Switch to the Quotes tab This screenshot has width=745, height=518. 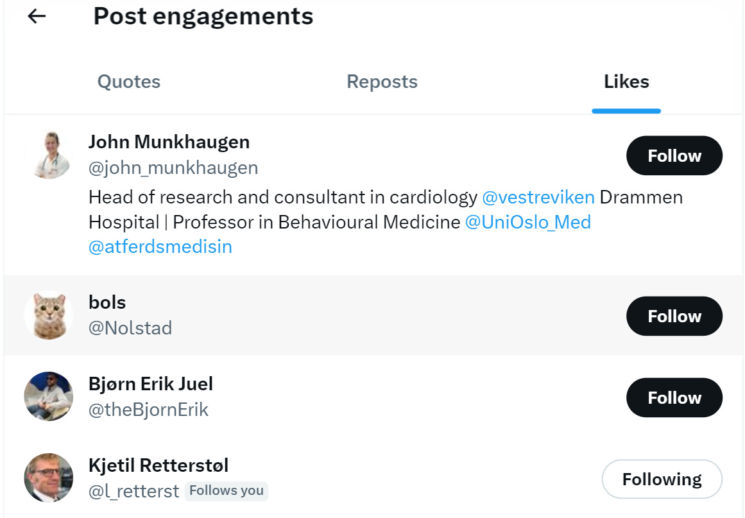click(x=129, y=82)
